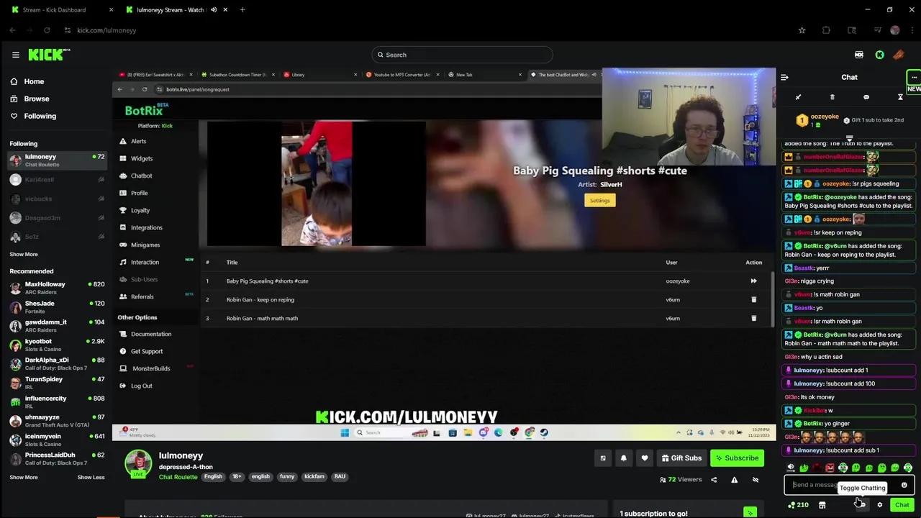The image size is (921, 518).
Task: Click Show More under Following list
Action: click(24, 254)
